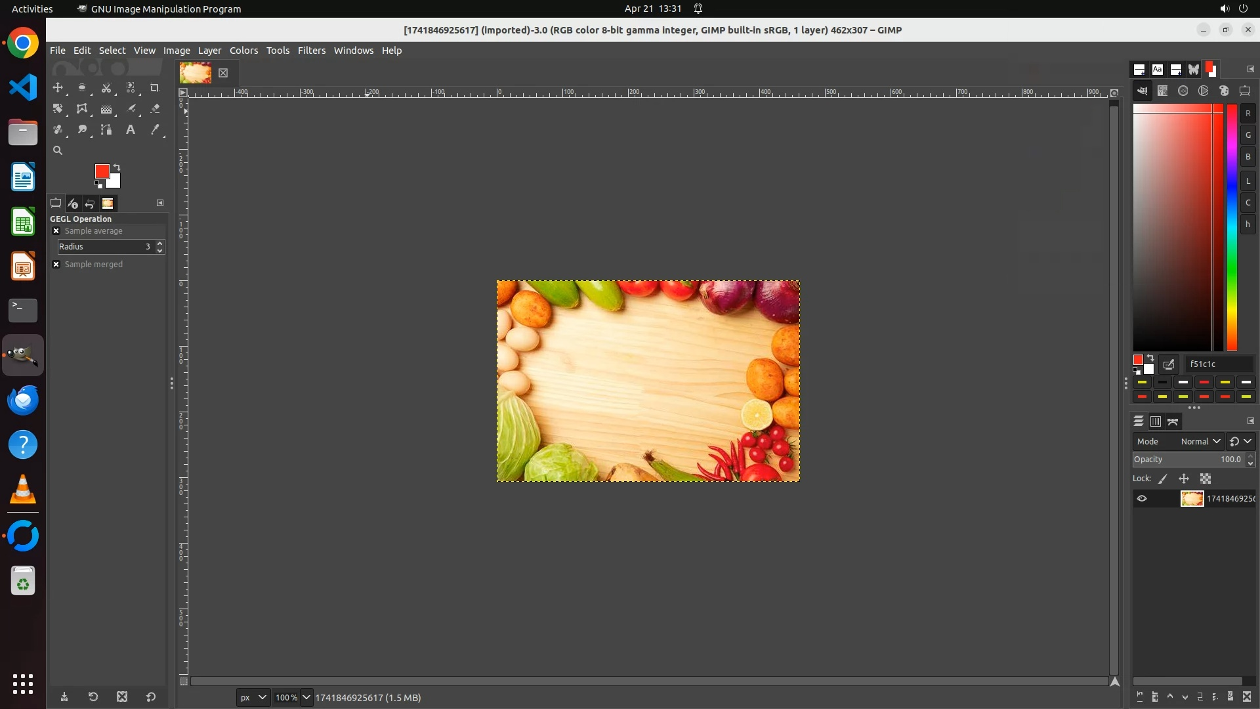Hide the layer using eye icon
Viewport: 1260px width, 709px height.
1142,499
